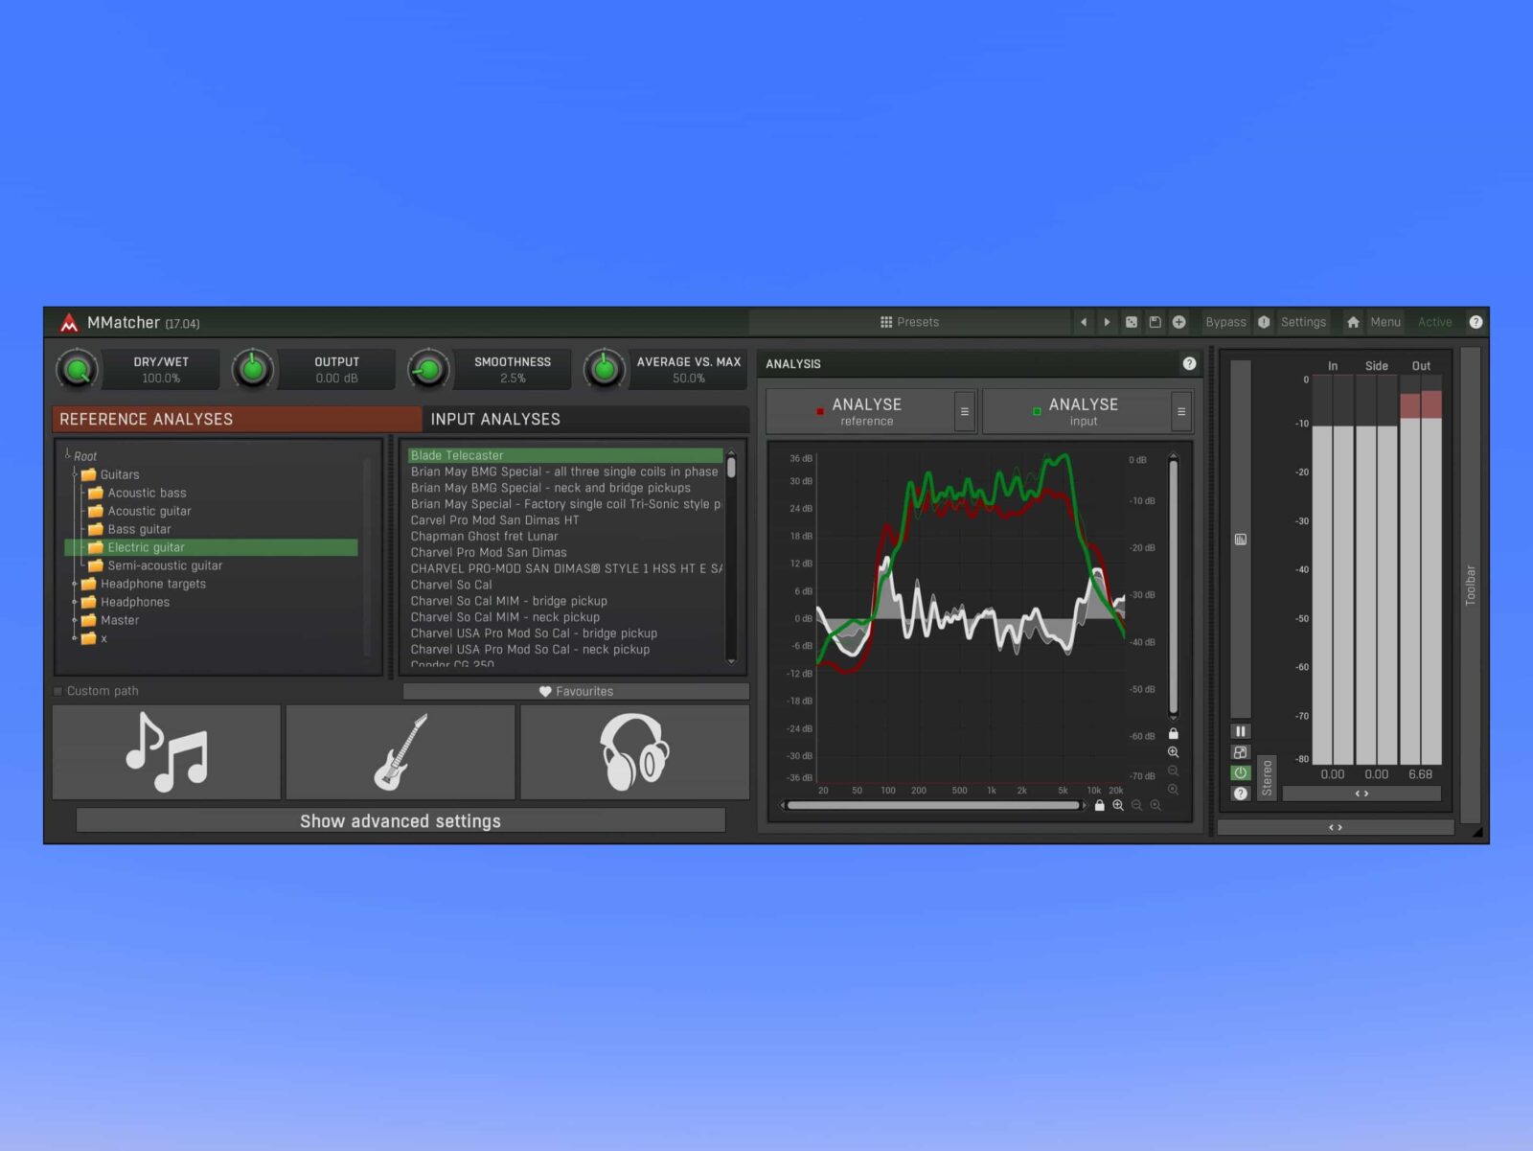Toggle the green meter power button
The image size is (1533, 1151).
click(1240, 772)
